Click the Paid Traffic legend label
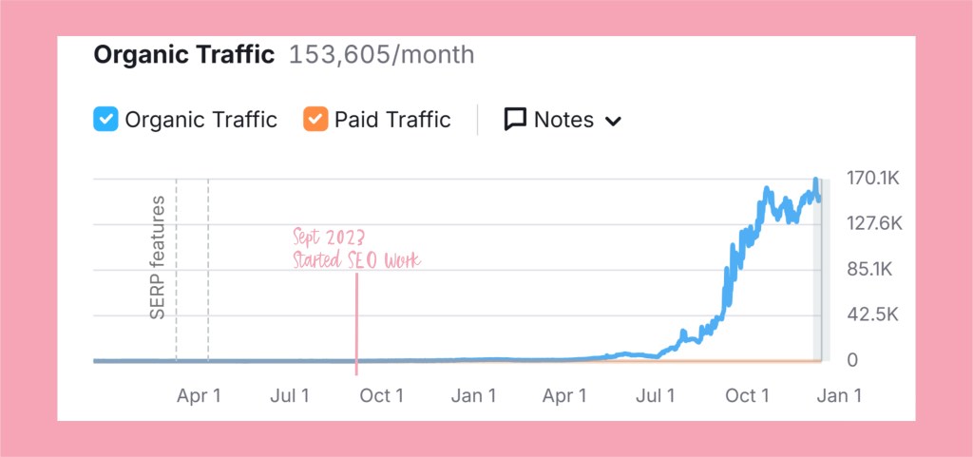Screen dimensions: 973x457 [x=392, y=120]
